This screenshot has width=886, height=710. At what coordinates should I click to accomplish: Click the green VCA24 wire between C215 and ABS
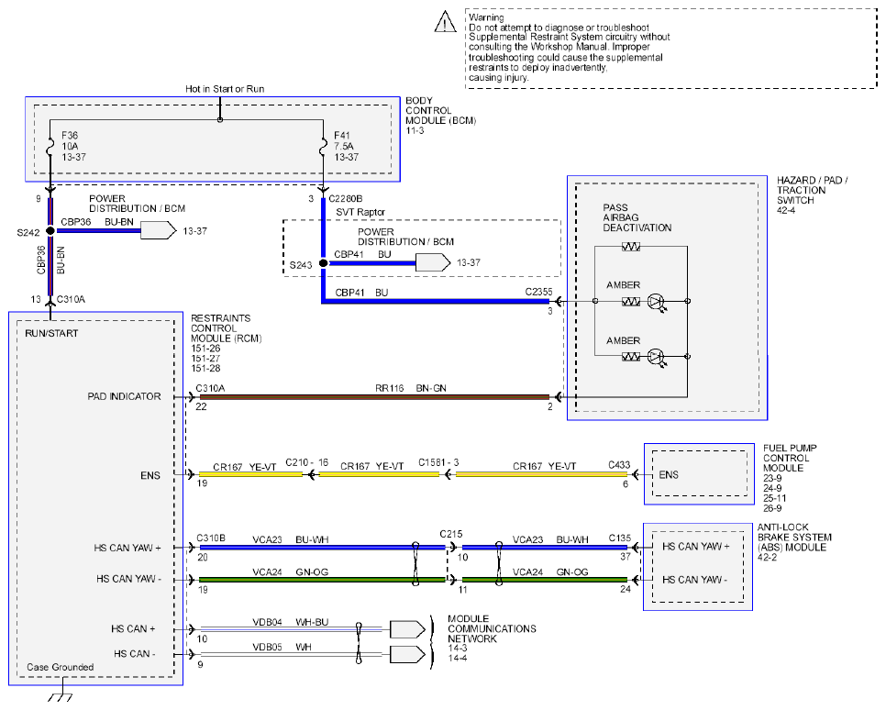[x=545, y=580]
